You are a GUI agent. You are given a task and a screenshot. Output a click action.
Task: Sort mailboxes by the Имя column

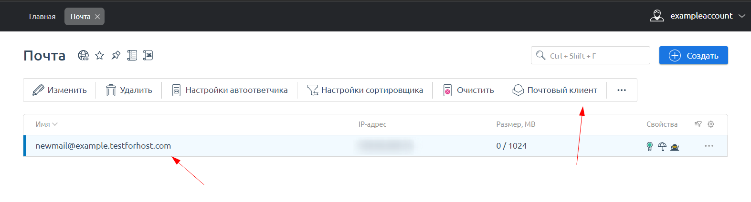[46, 124]
